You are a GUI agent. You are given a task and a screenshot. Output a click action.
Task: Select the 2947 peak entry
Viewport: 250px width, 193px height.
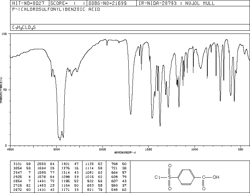pos(22,172)
